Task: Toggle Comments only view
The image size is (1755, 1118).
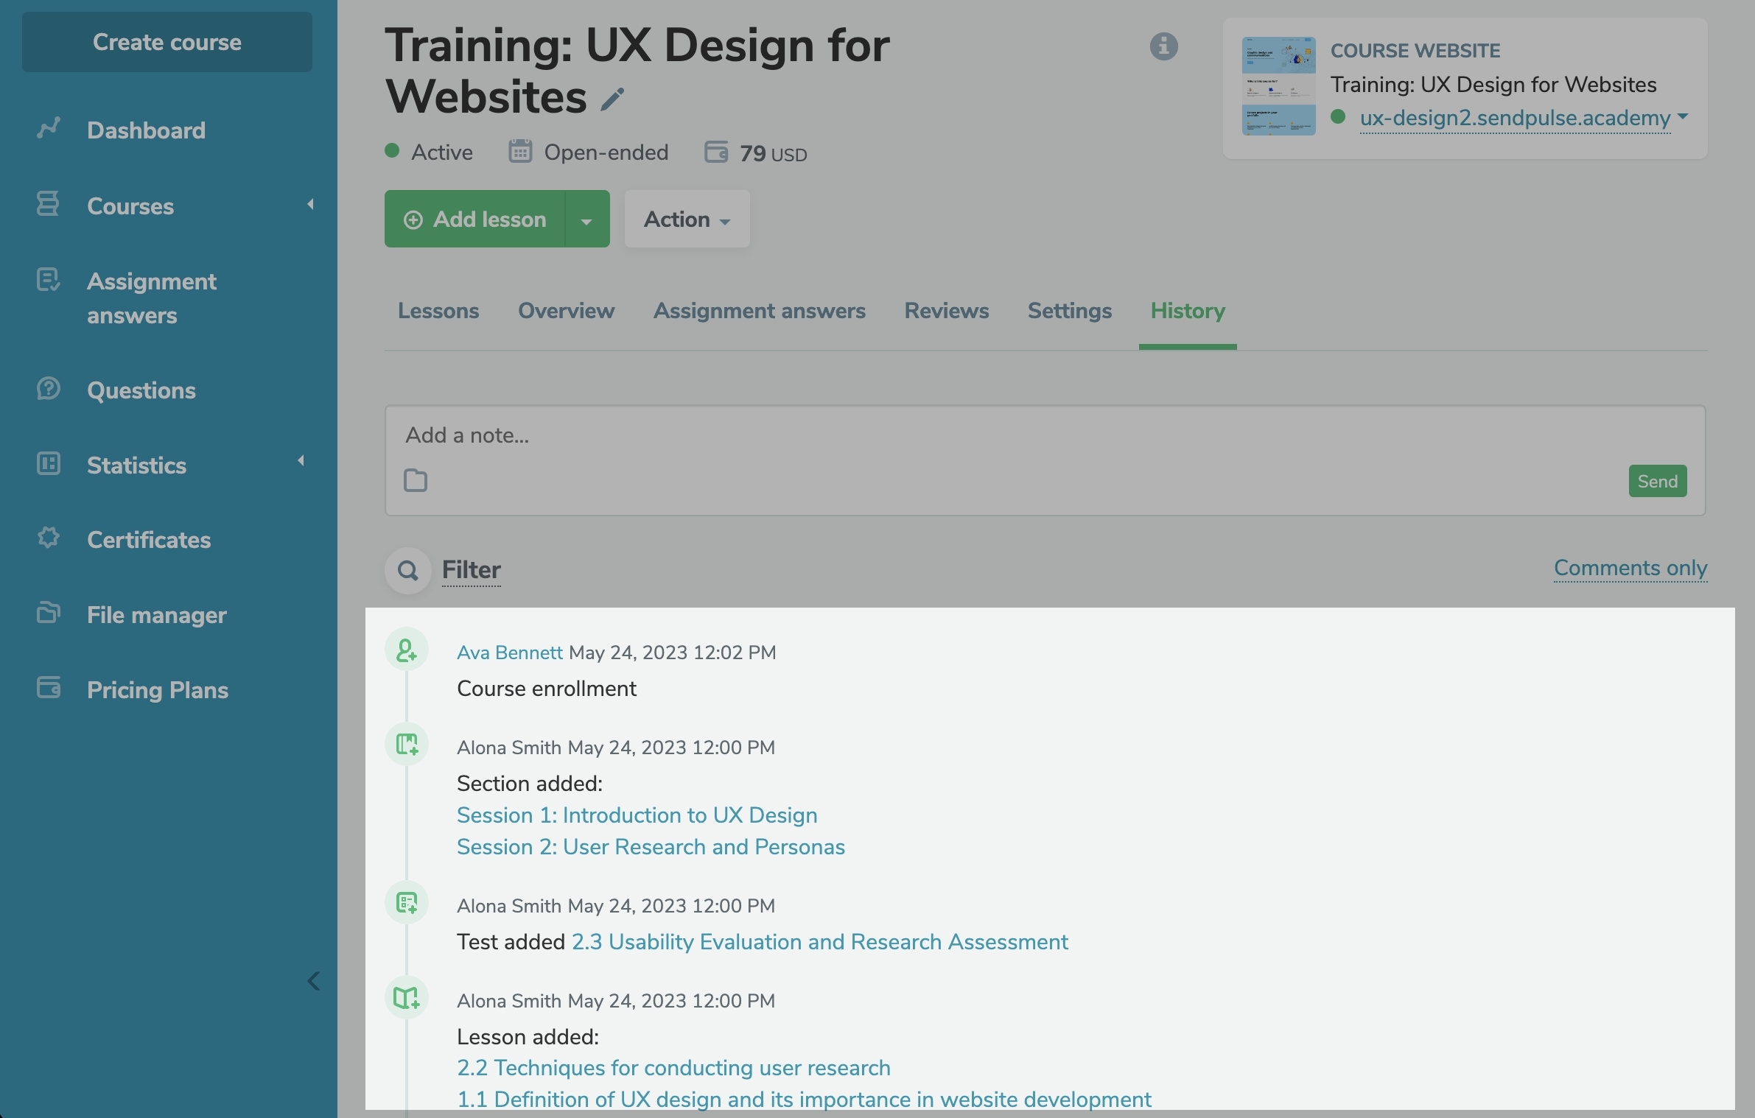Action: (1630, 568)
